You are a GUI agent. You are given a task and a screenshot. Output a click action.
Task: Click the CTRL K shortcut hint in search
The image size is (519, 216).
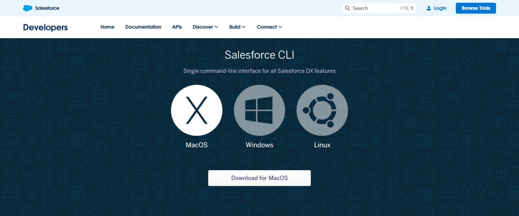tap(407, 8)
